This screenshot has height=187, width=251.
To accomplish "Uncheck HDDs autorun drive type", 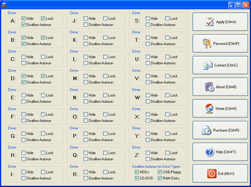I will pos(137,172).
